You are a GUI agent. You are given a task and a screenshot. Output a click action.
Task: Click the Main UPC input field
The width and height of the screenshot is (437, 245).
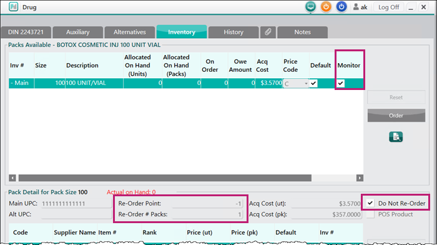coord(76,204)
